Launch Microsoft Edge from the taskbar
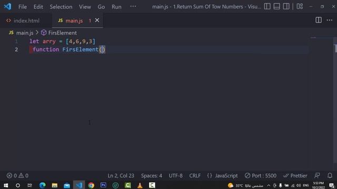The image size is (337, 189). coord(42,185)
